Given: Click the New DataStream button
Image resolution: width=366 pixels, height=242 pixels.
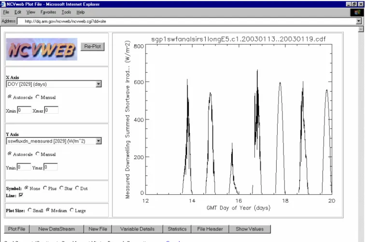Looking at the screenshot, I should tap(56, 229).
